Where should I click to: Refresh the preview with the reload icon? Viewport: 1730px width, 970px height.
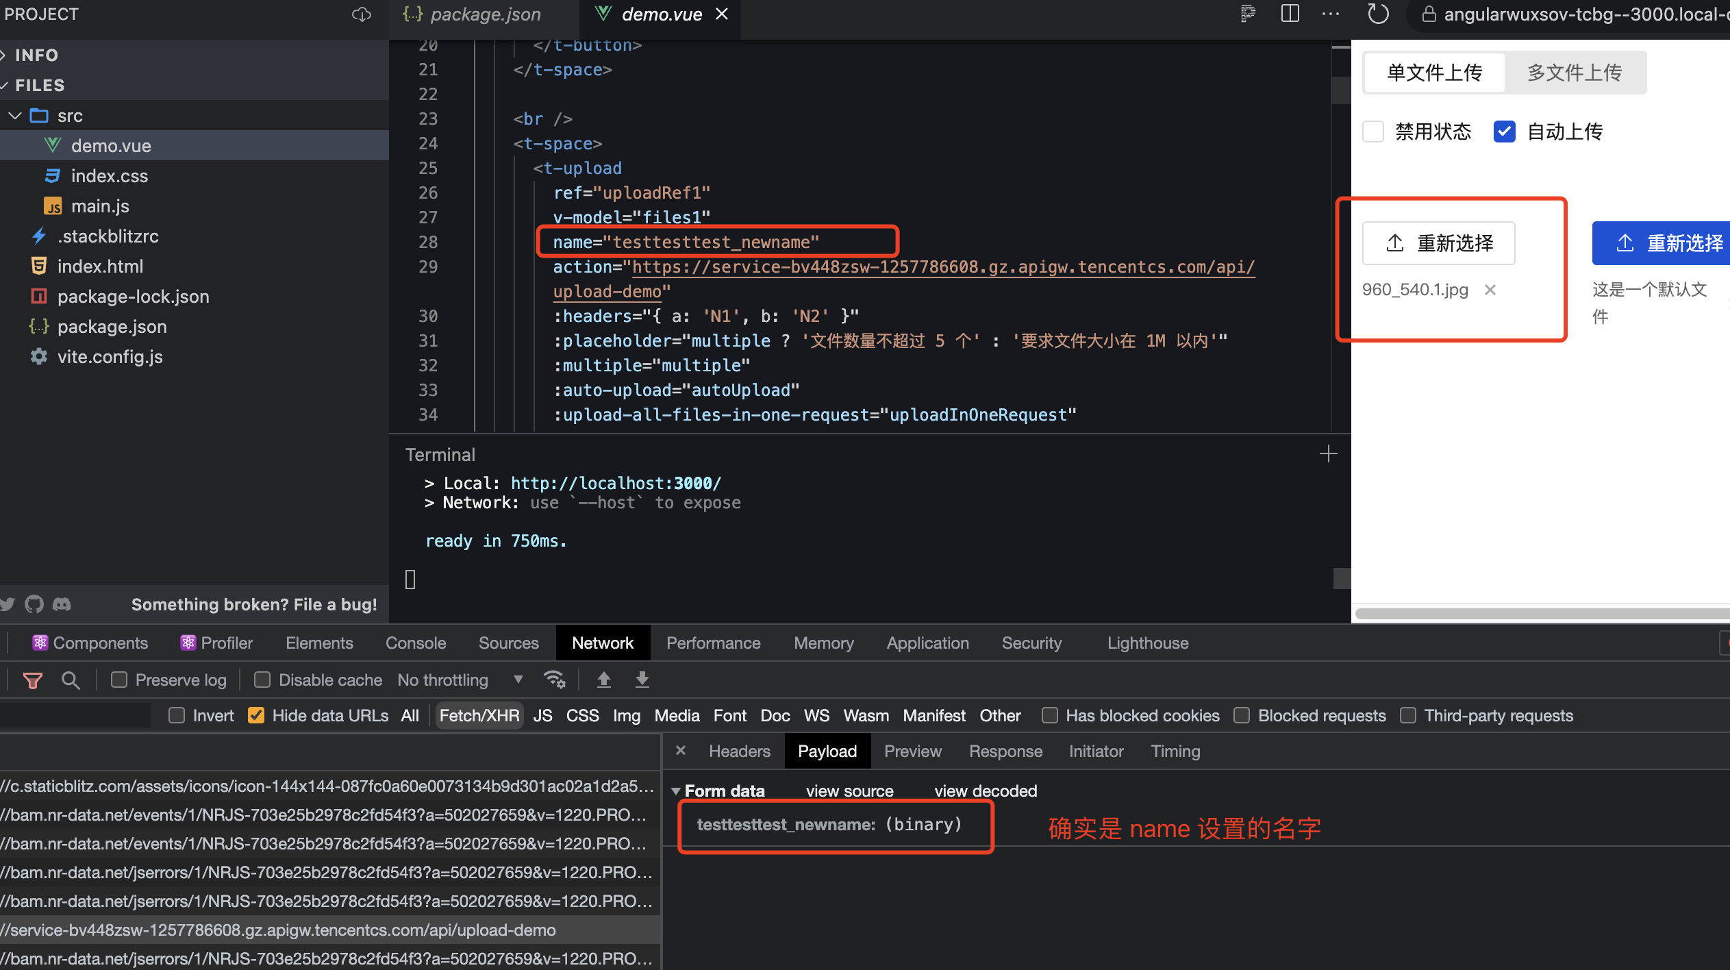(1377, 14)
